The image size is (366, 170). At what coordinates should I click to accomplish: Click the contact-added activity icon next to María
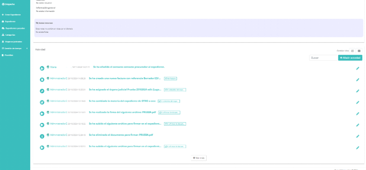[x=42, y=68]
